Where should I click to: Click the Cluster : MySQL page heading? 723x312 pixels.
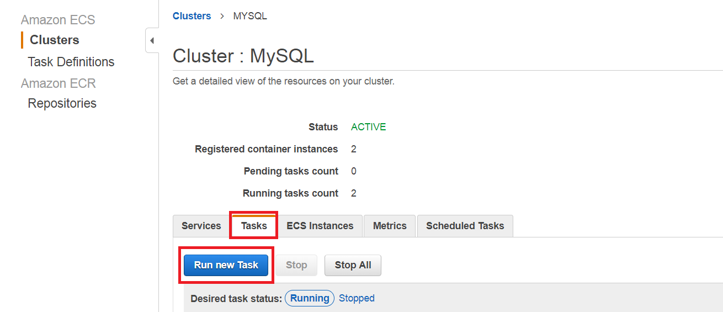(243, 56)
